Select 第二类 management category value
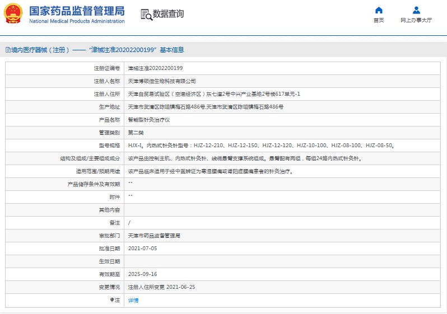This screenshot has width=447, height=314. (x=136, y=133)
